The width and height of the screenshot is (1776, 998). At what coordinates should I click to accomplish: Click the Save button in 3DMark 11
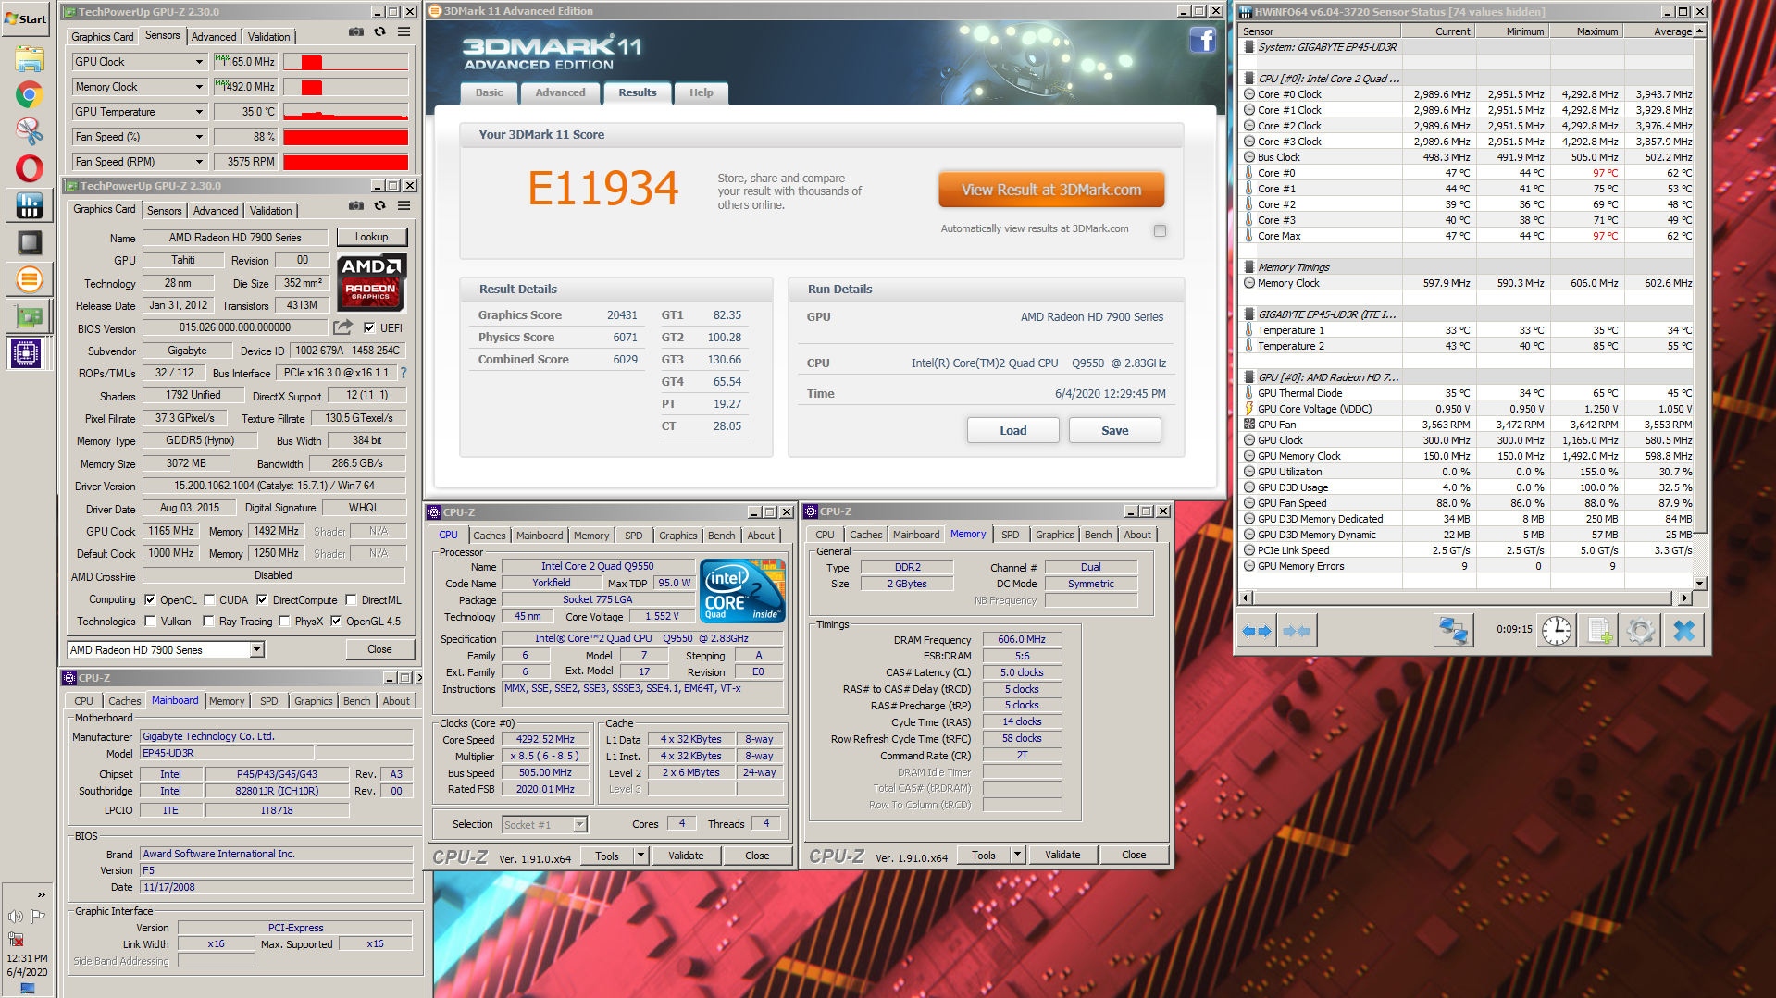(x=1114, y=431)
